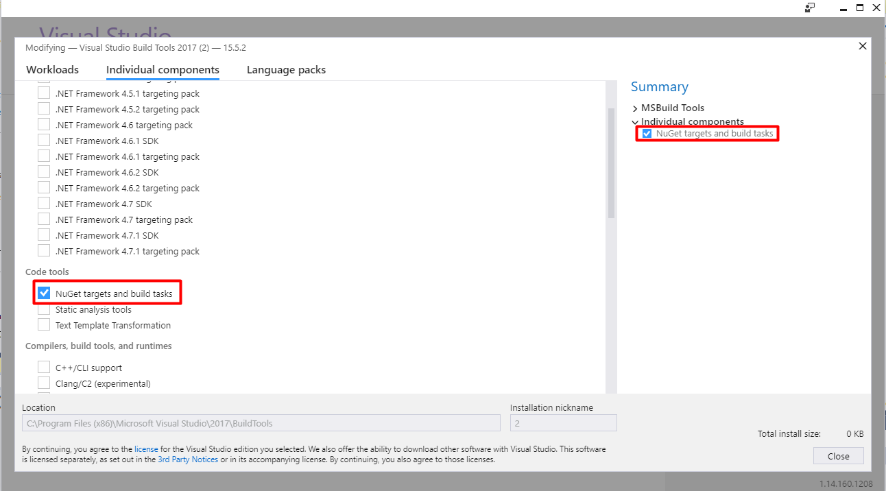Check .NET Framework 4.6.2 targeting pack
The image size is (886, 491).
(44, 188)
